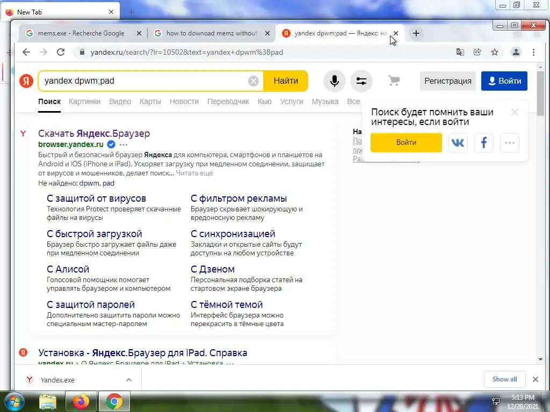The width and height of the screenshot is (550, 412).
Task: Open 'С тёмной темой' link
Action: (x=227, y=305)
